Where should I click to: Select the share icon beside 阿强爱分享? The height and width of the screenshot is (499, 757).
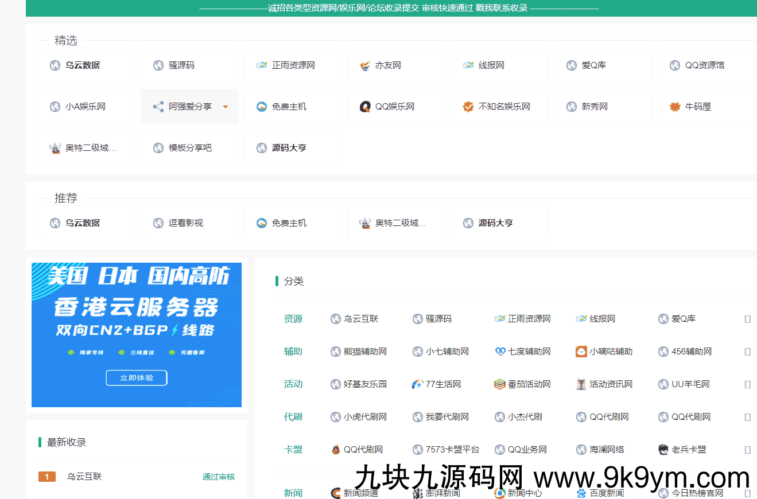point(157,107)
